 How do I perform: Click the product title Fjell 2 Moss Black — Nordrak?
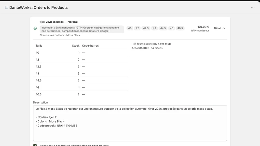(x=59, y=22)
